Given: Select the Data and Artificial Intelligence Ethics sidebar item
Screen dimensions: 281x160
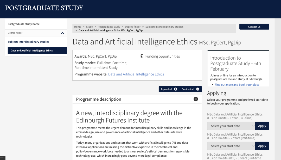Looking at the screenshot, I should point(32,51).
